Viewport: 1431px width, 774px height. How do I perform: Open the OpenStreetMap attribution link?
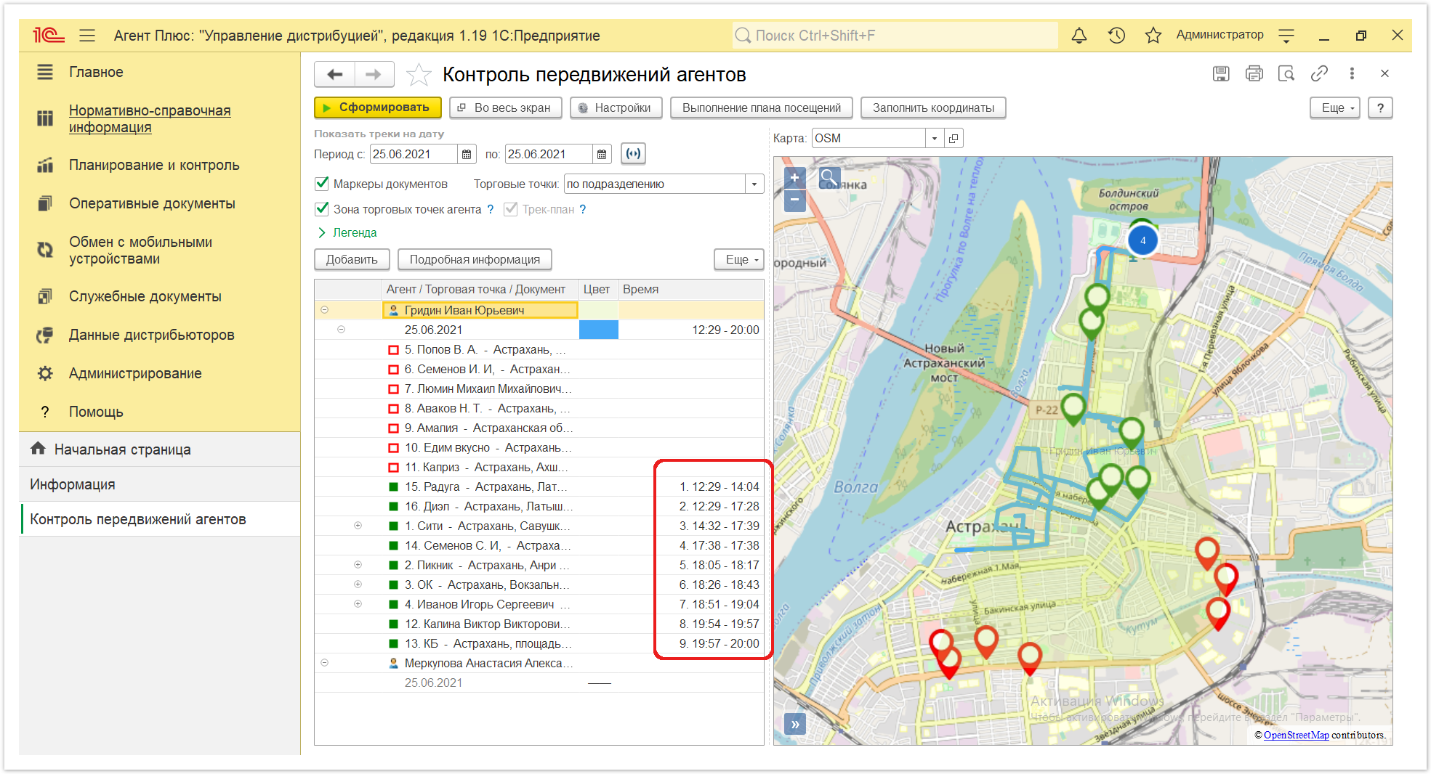click(1297, 735)
